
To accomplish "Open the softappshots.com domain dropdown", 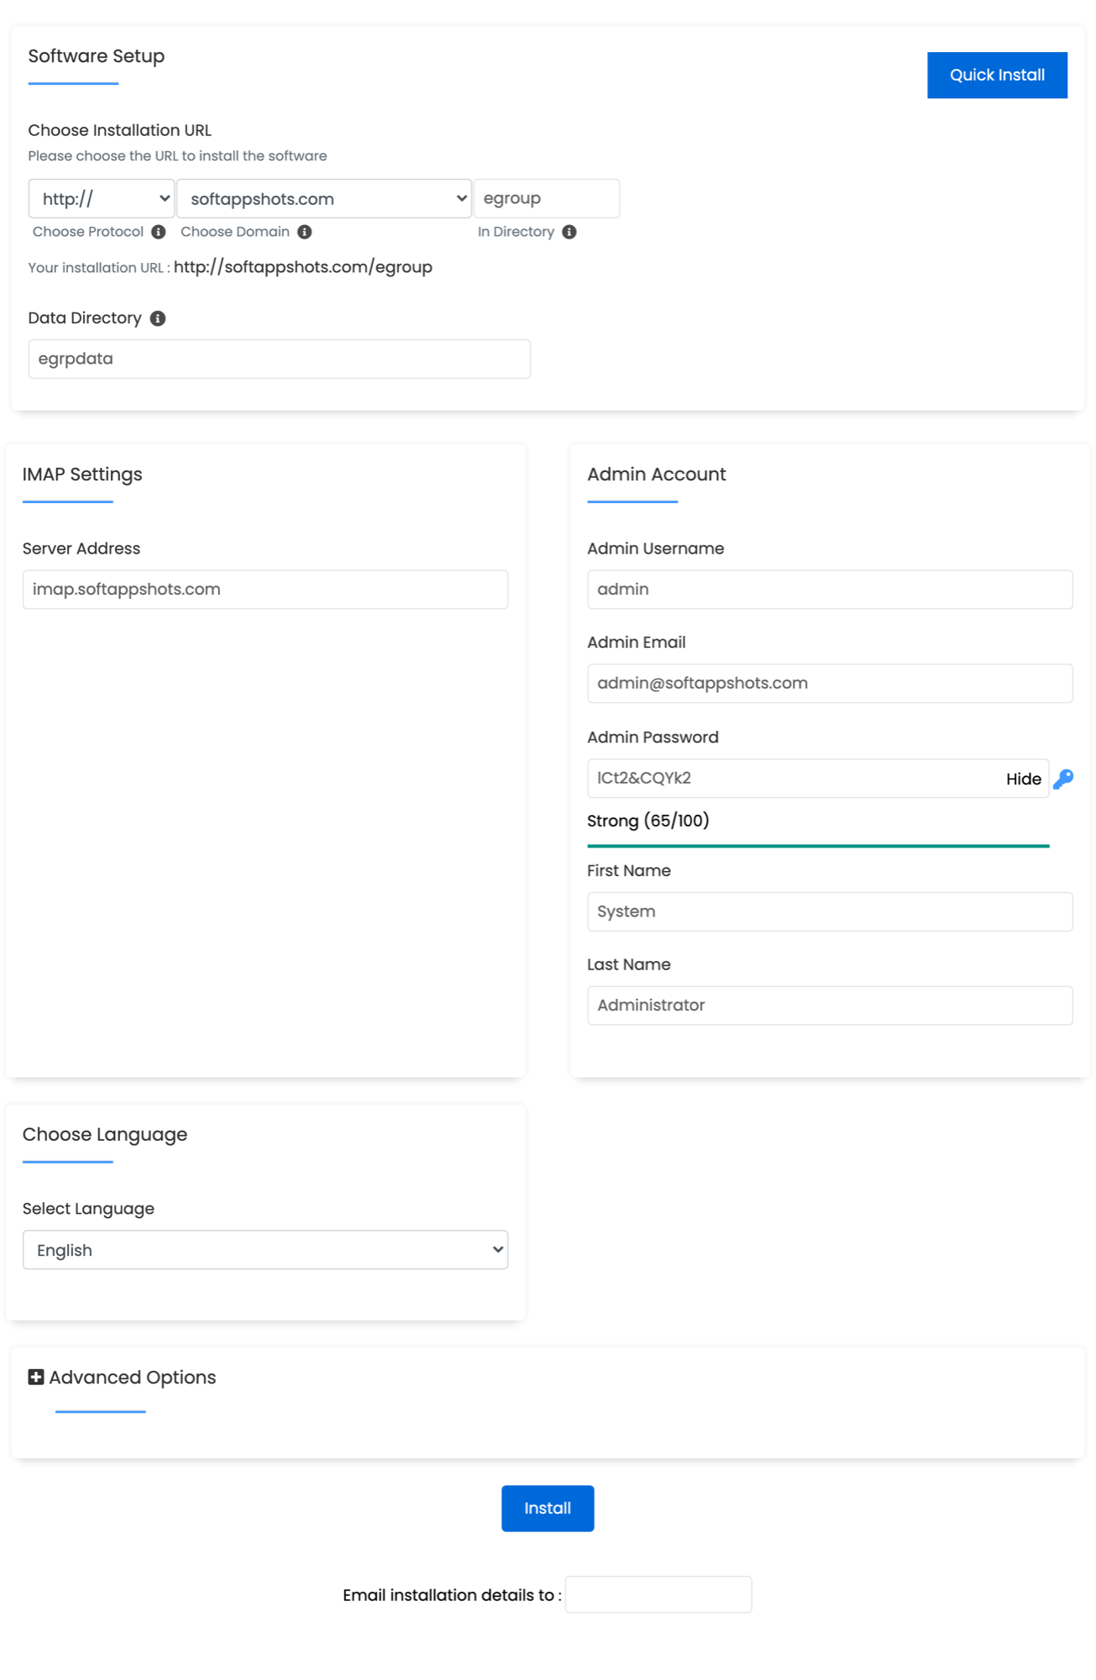I will tap(323, 198).
